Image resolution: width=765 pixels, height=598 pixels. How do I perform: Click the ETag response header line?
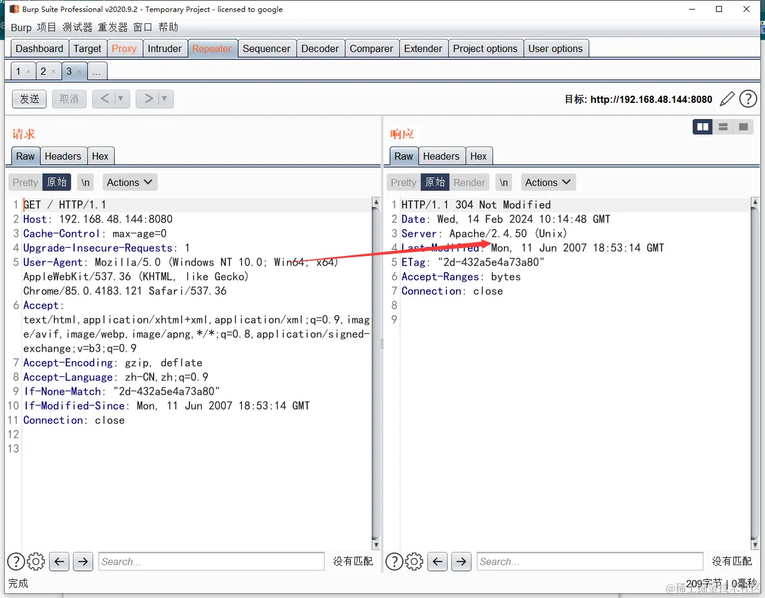pos(473,263)
